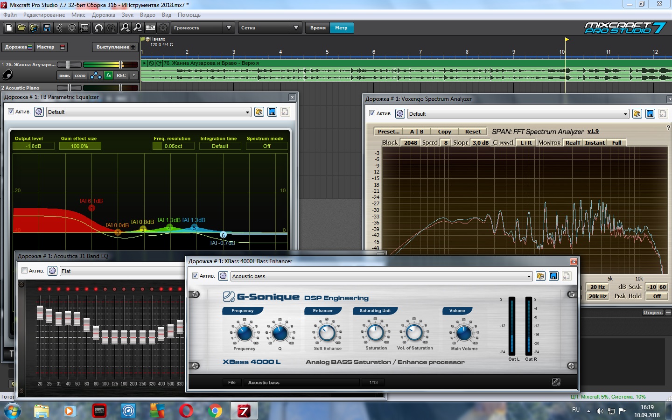
Task: Click the Share/publish icon in main toolbar
Action: 59,28
